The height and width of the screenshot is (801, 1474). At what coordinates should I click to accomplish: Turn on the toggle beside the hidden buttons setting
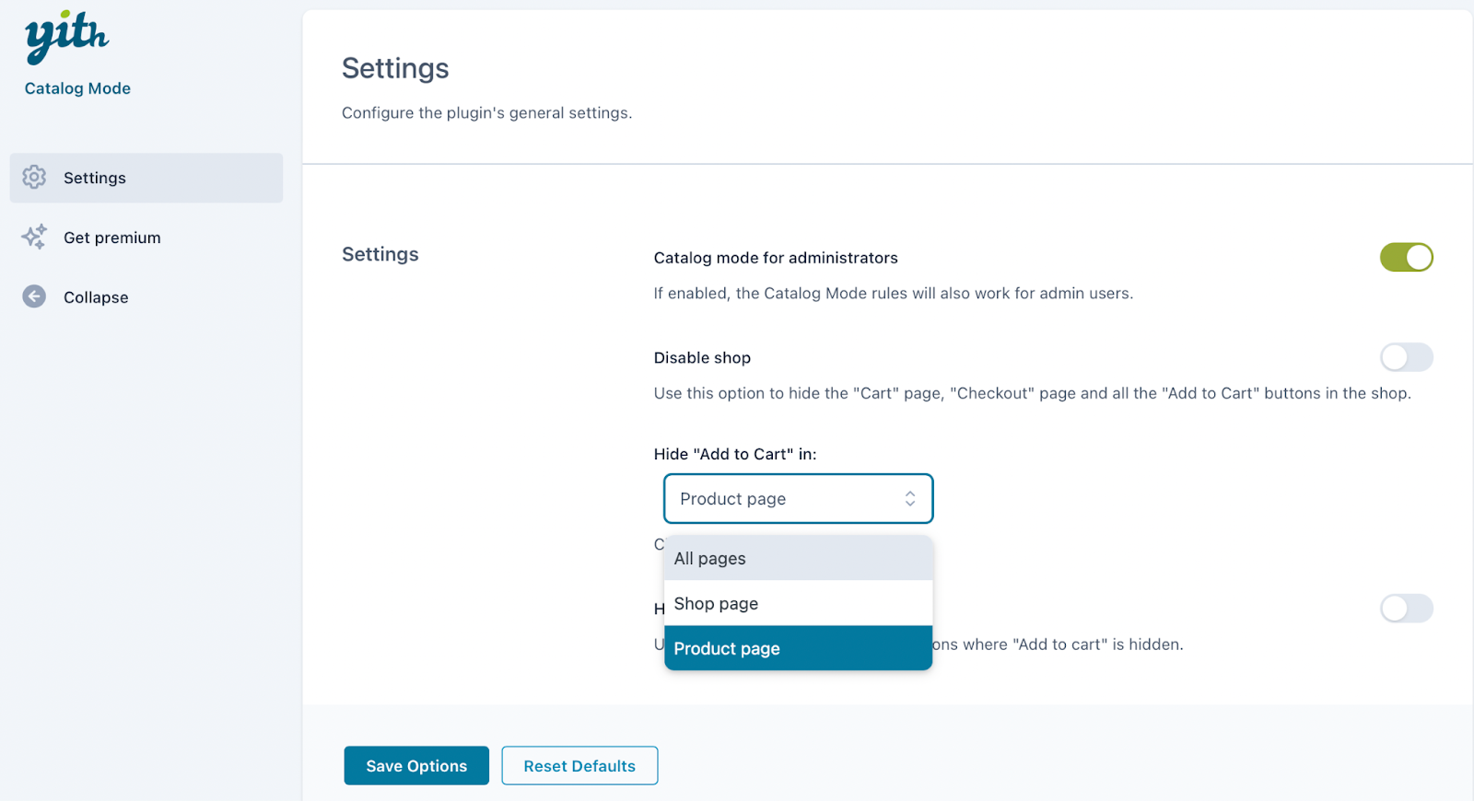[1406, 608]
